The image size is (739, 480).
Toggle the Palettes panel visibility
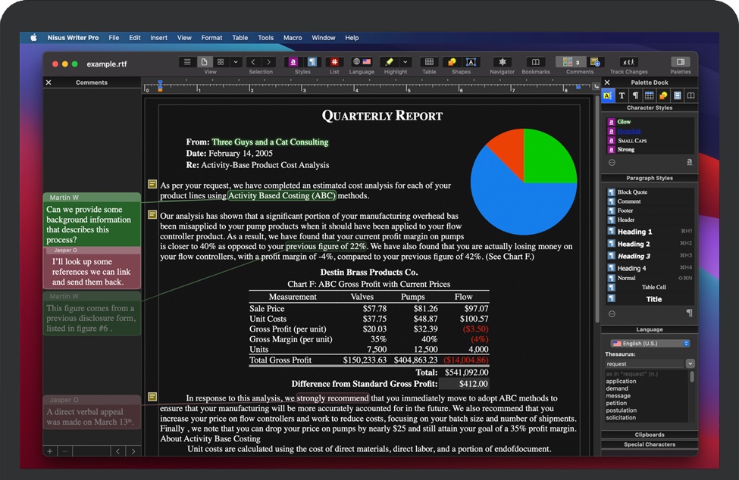[x=680, y=62]
